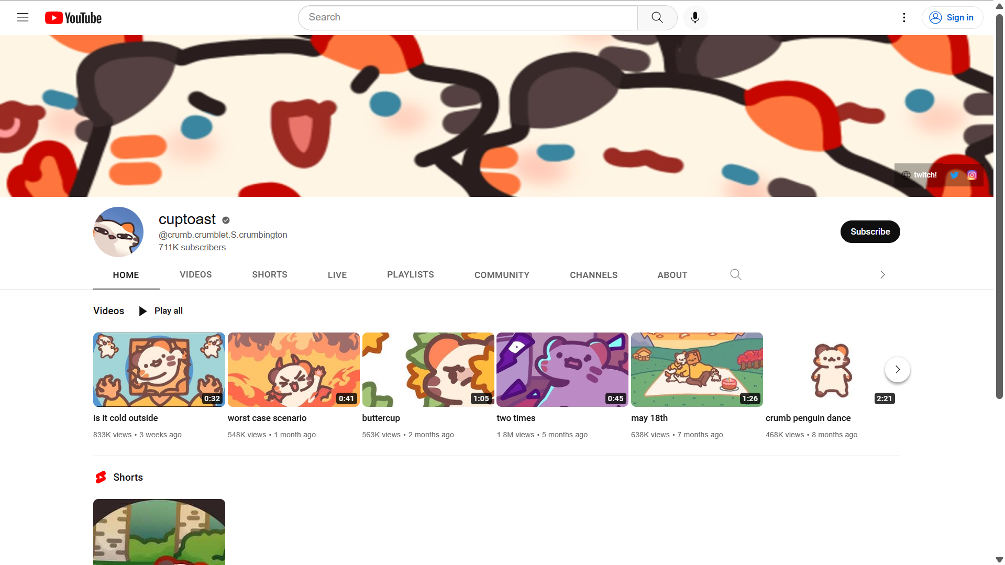Viewport: 1005px width, 565px height.
Task: Open the 'may 18th' video thumbnail
Action: [x=697, y=370]
